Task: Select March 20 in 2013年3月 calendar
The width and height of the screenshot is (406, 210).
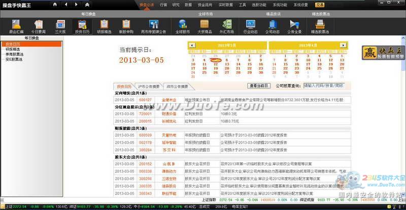Action: click(227, 68)
